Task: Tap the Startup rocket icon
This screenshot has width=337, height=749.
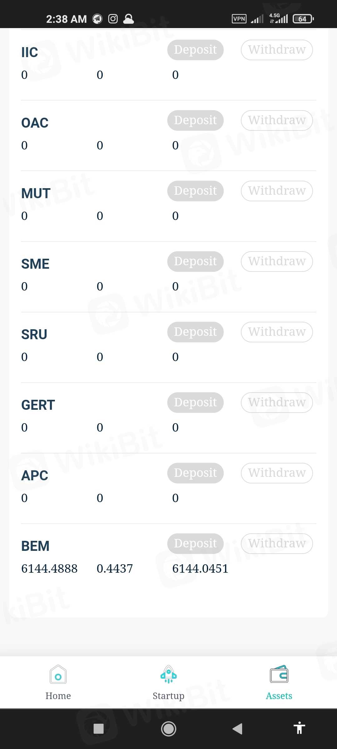Action: [x=168, y=674]
